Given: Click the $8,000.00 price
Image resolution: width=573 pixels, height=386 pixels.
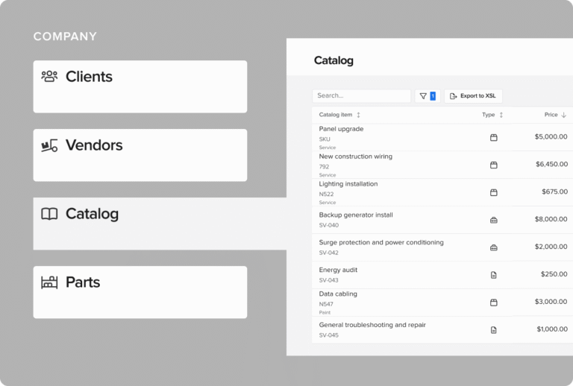Looking at the screenshot, I should [x=551, y=219].
